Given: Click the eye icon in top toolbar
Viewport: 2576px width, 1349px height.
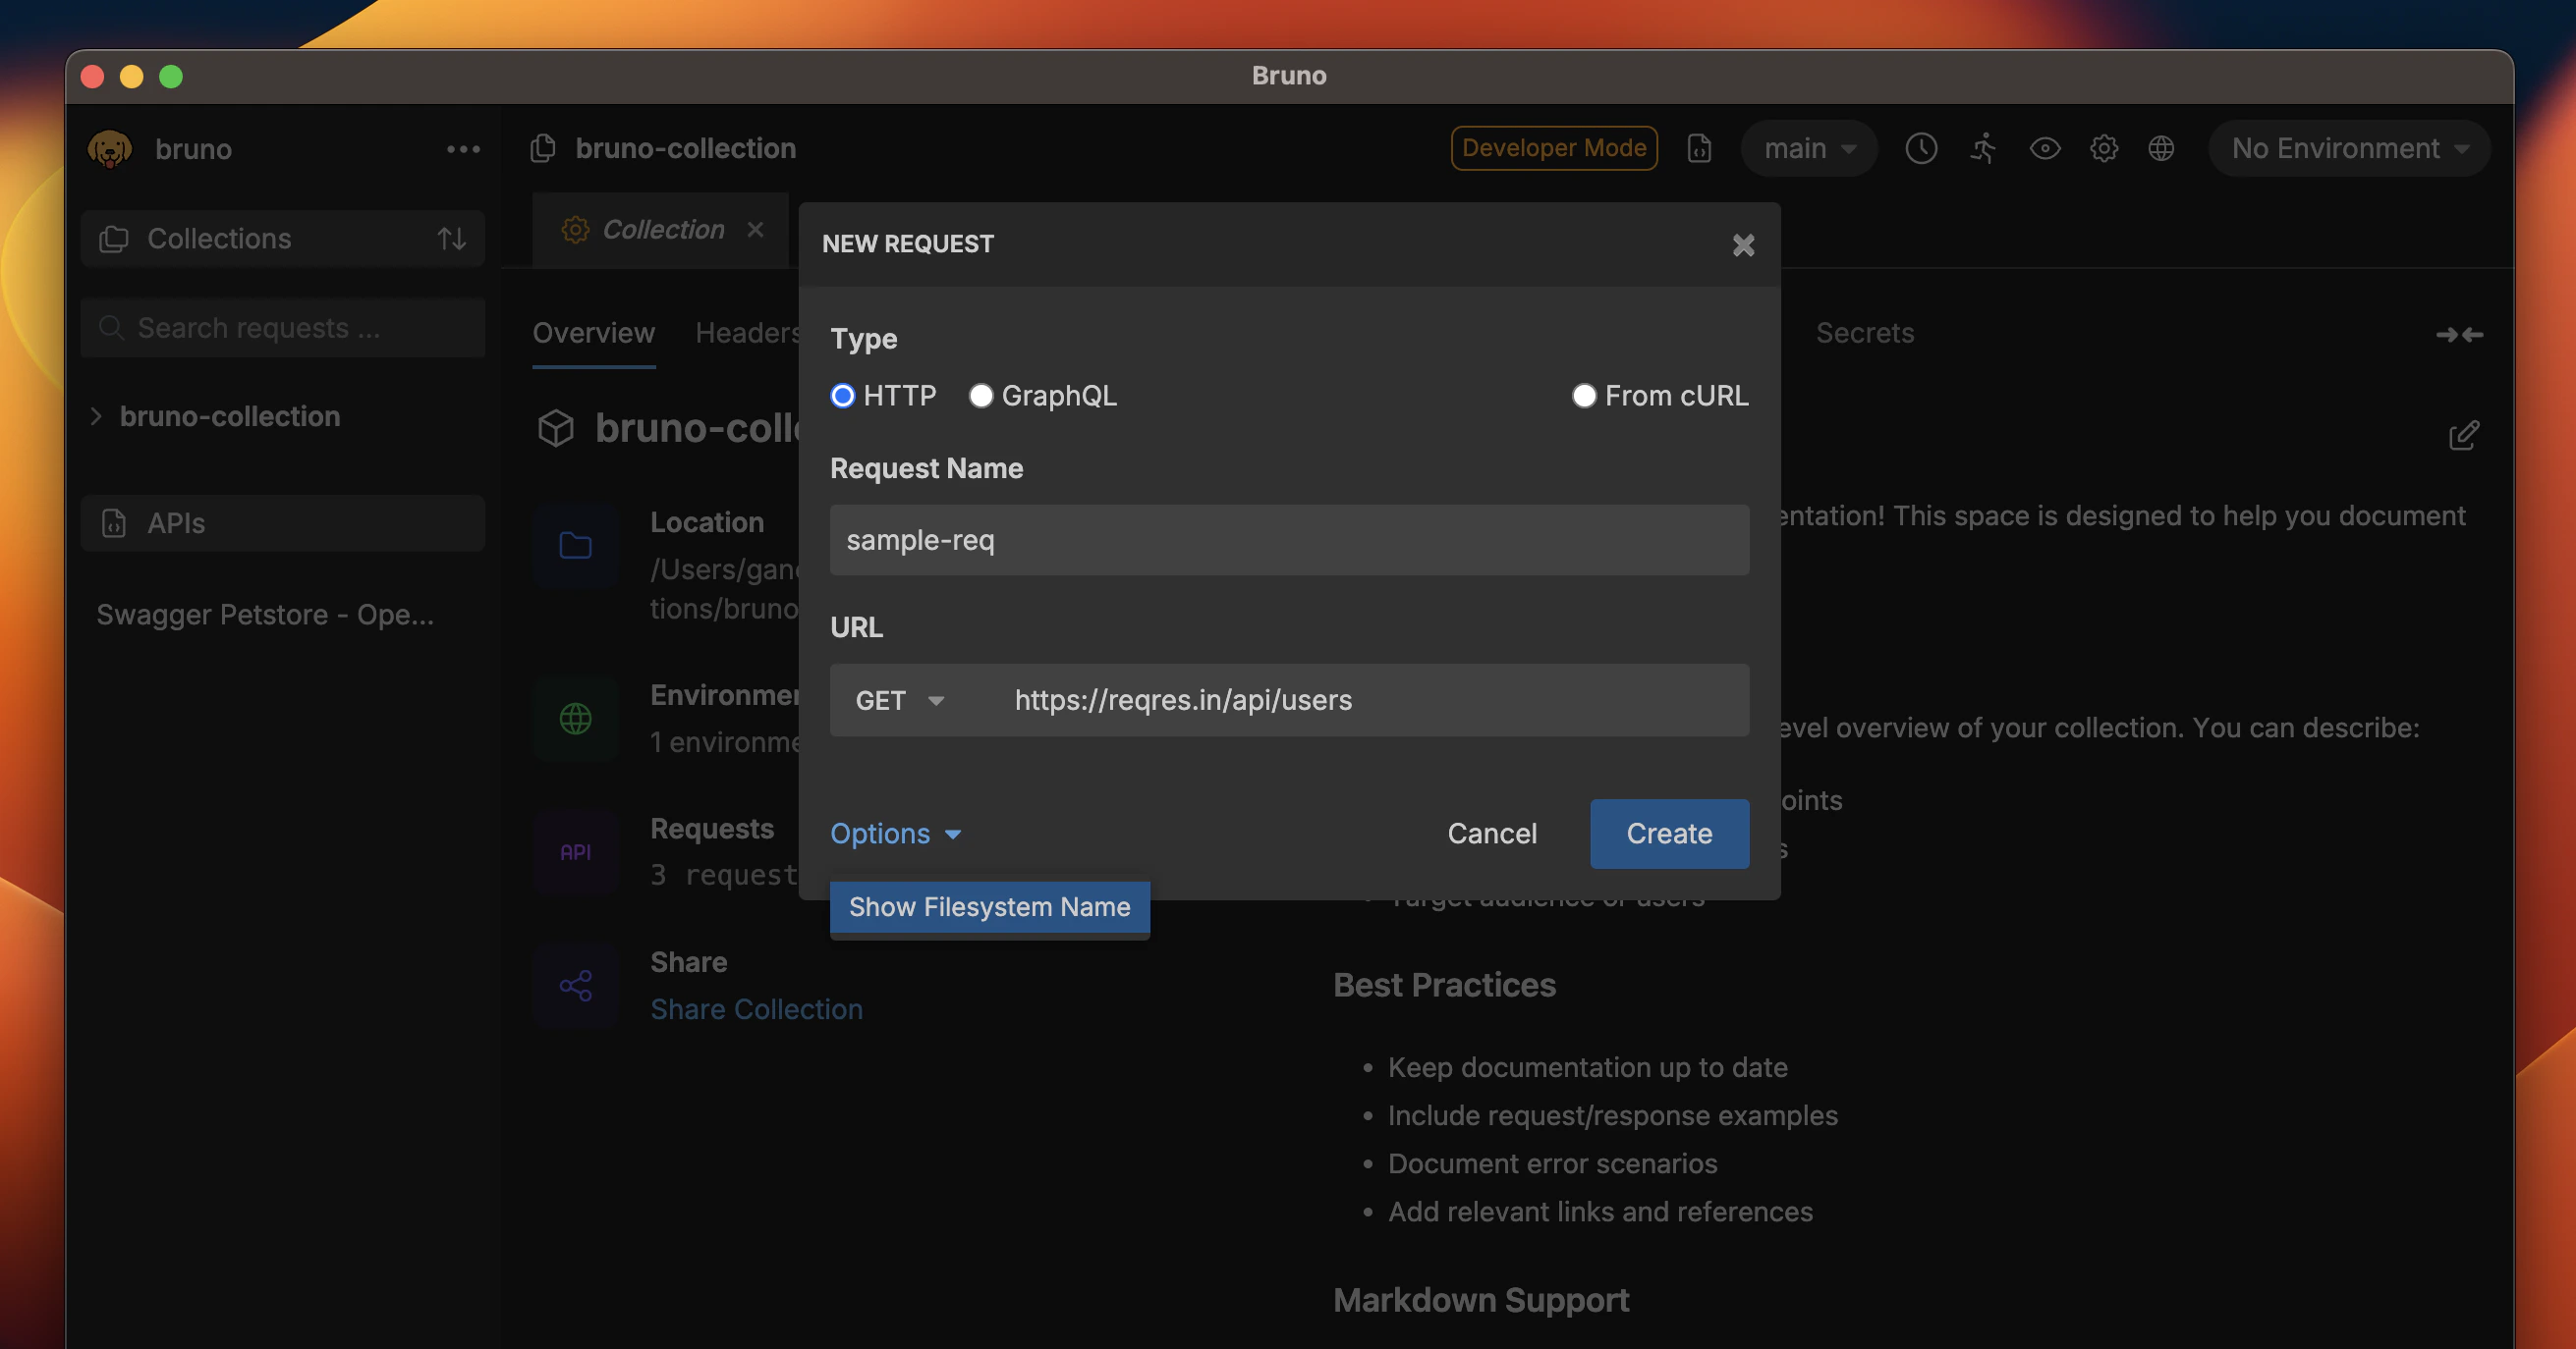Looking at the screenshot, I should point(2044,149).
